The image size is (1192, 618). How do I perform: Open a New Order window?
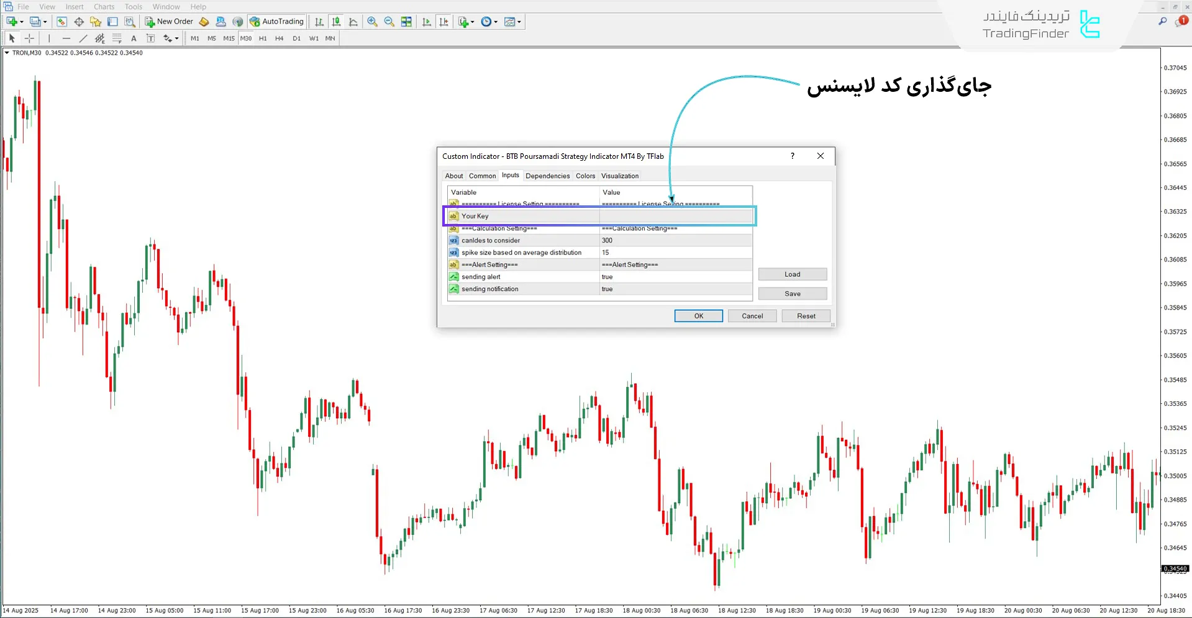pyautogui.click(x=169, y=21)
